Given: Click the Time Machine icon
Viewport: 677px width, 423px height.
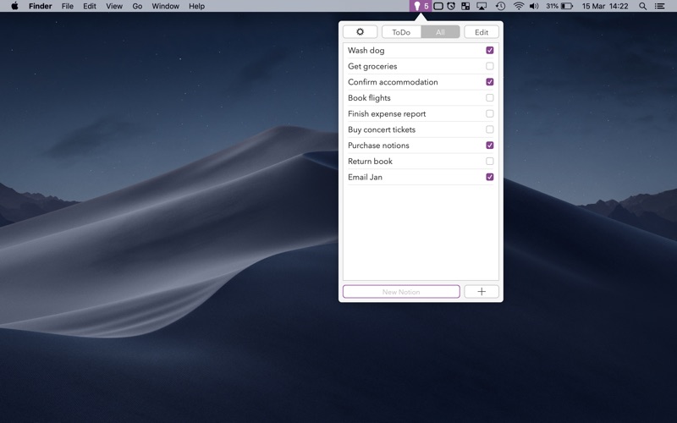Looking at the screenshot, I should click(500, 6).
